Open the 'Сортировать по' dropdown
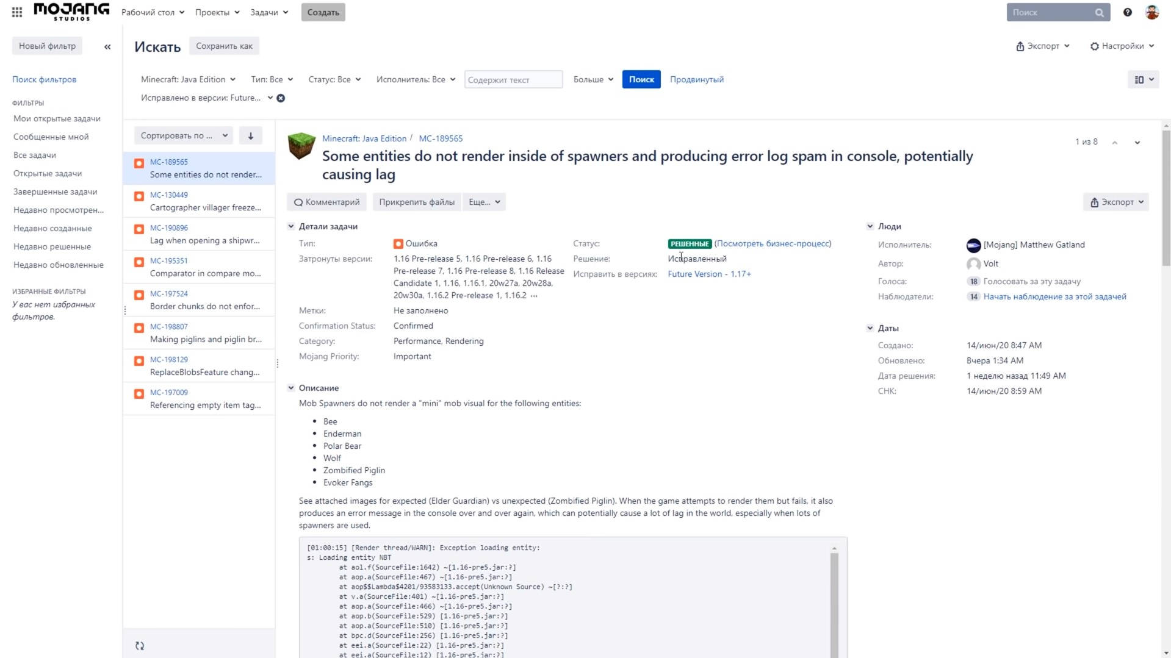This screenshot has width=1171, height=658. tap(184, 136)
